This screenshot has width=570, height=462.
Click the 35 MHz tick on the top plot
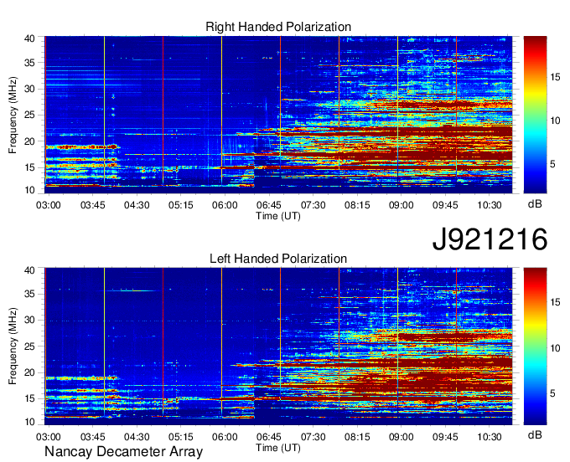pos(29,63)
